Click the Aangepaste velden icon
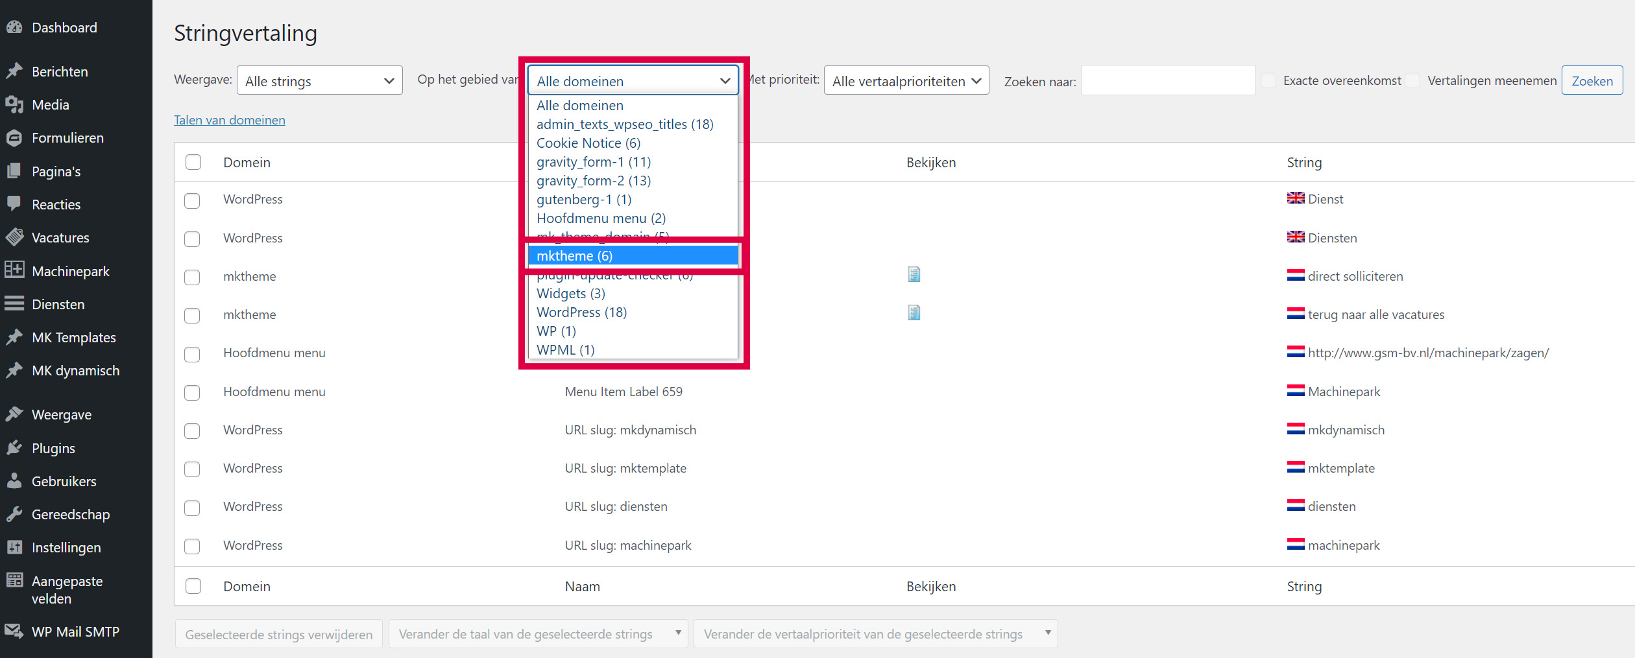 pyautogui.click(x=14, y=580)
